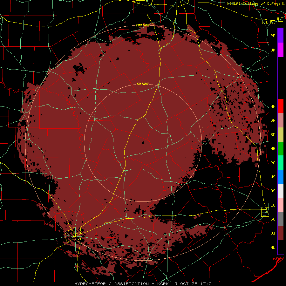Click the HR green legend swatch

(281, 149)
